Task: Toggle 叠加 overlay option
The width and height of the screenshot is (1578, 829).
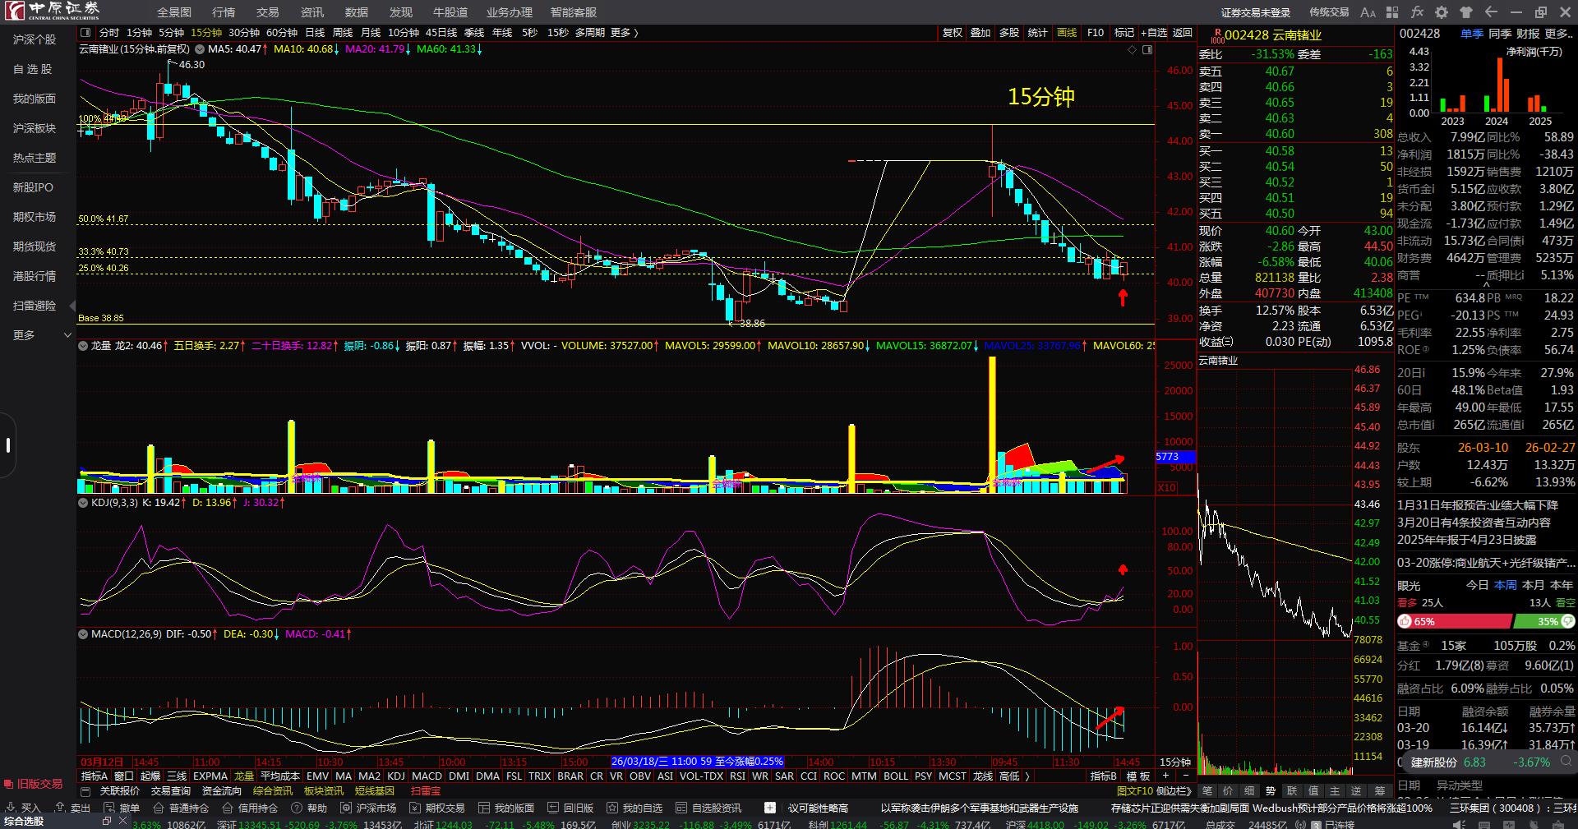Action: [980, 33]
